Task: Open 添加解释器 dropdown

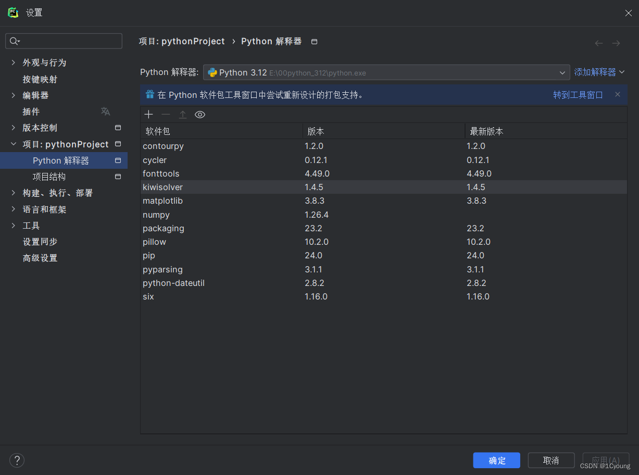Action: (599, 72)
